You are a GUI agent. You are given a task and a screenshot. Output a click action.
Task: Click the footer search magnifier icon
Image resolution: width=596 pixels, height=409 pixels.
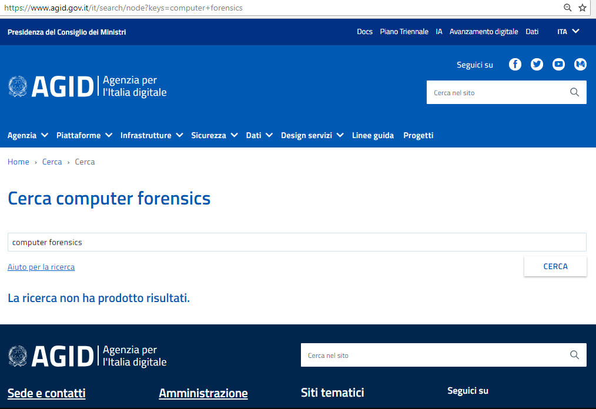(574, 355)
